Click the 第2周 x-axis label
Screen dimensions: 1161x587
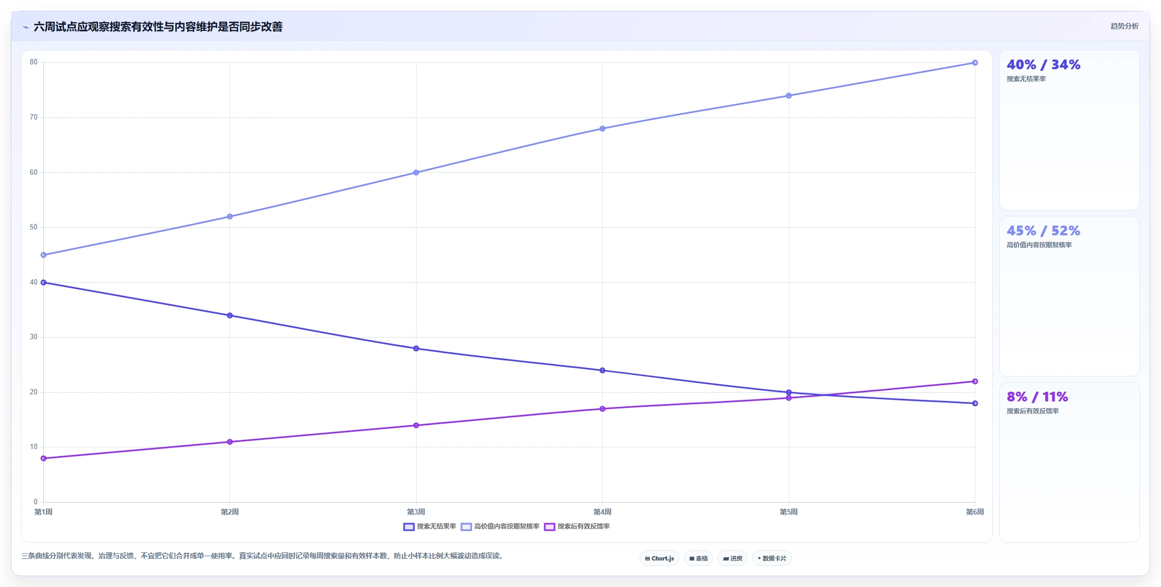[230, 512]
